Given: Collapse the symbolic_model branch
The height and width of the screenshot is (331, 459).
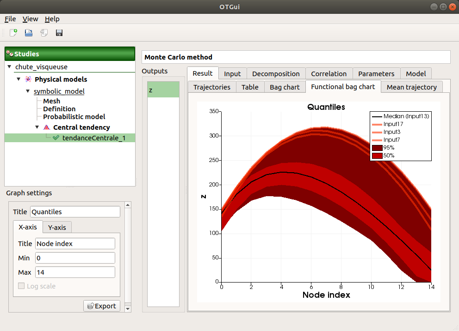Looking at the screenshot, I should click(27, 91).
